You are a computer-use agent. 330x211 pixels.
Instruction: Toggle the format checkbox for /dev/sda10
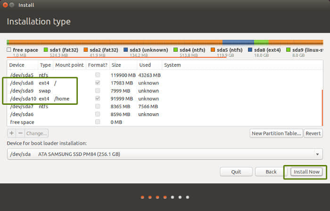[98, 99]
